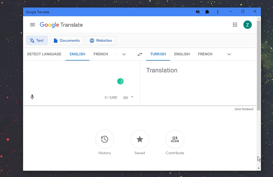273x177 pixels.
Task: Click the green Grammarly circle icon
Action: pos(120,81)
